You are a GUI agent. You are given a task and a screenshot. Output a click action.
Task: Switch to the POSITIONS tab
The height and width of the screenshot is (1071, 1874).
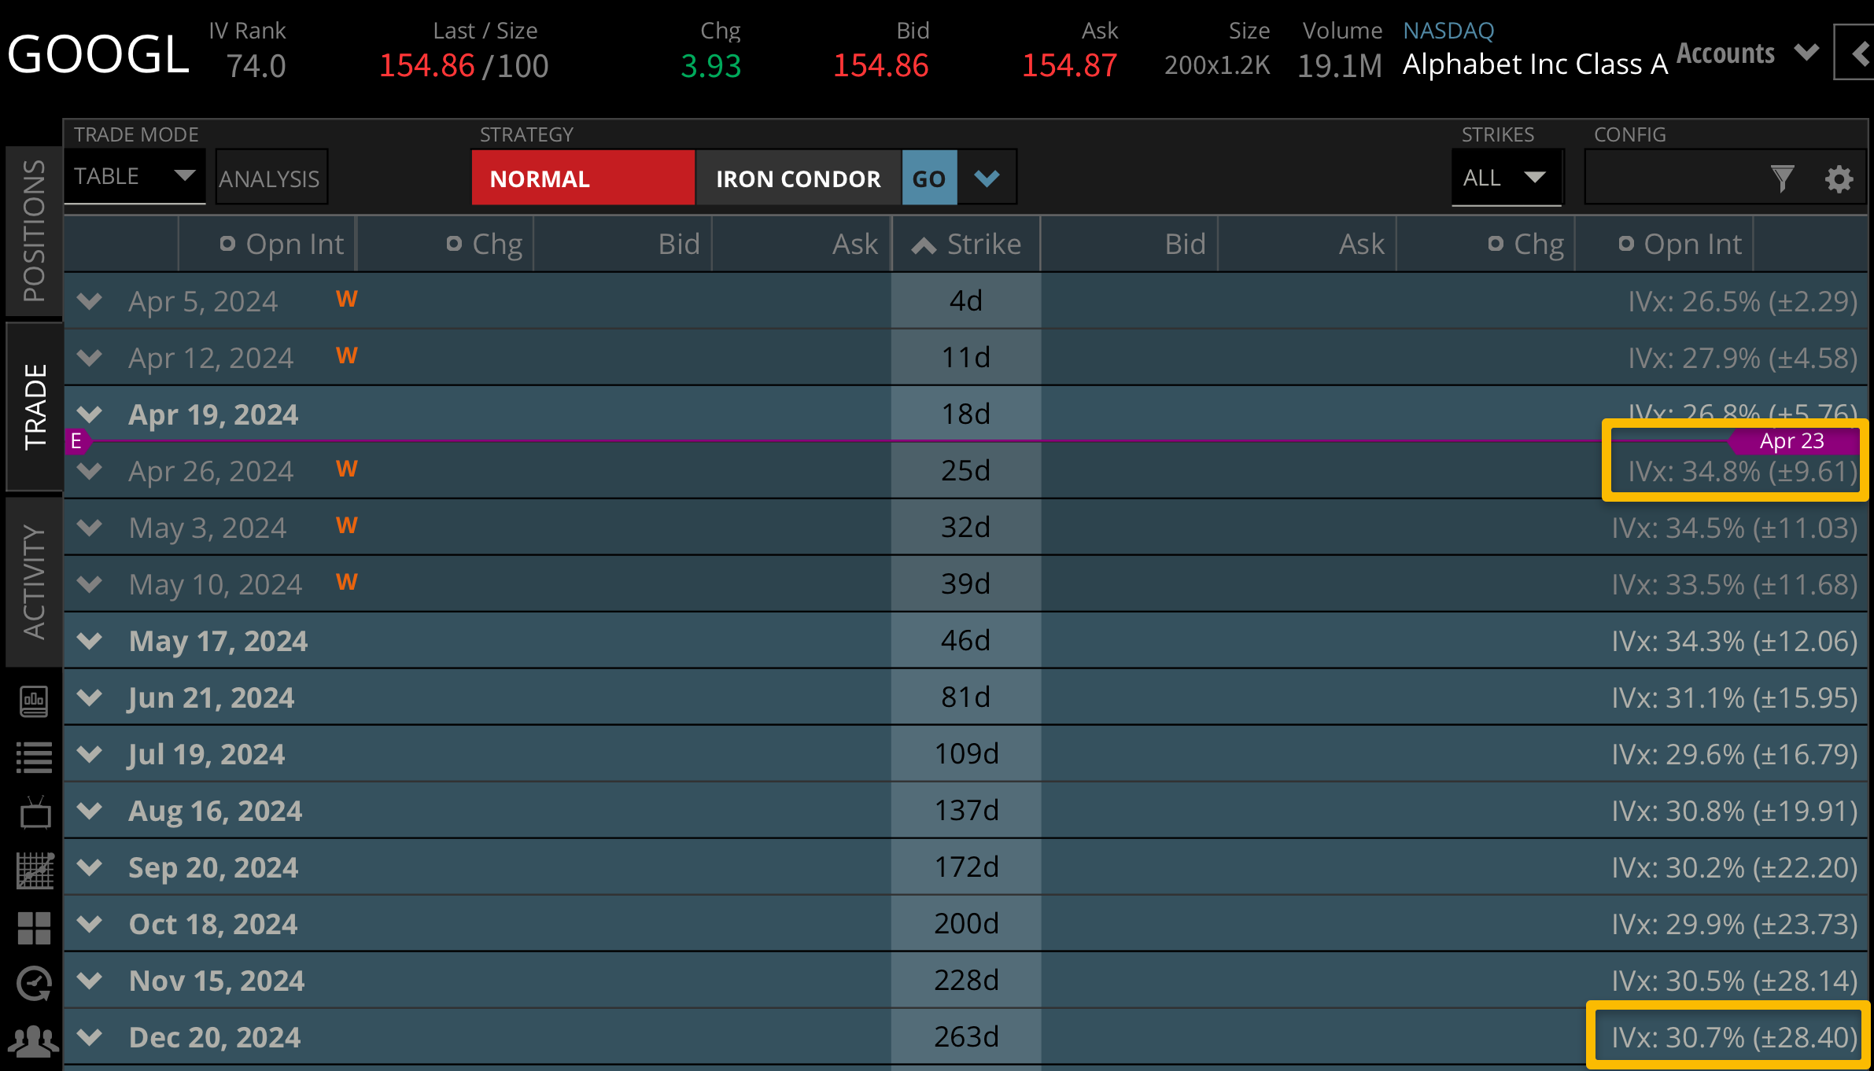click(34, 231)
